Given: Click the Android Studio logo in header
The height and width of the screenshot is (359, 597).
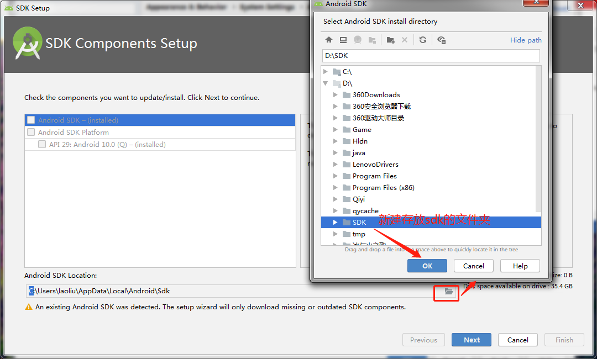Looking at the screenshot, I should 28,43.
